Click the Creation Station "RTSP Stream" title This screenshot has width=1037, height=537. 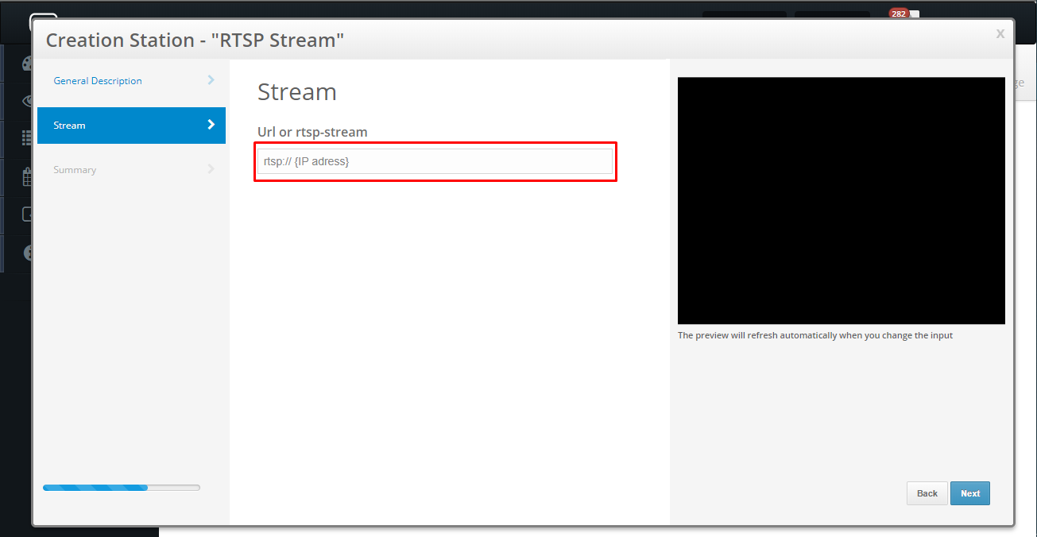point(195,40)
